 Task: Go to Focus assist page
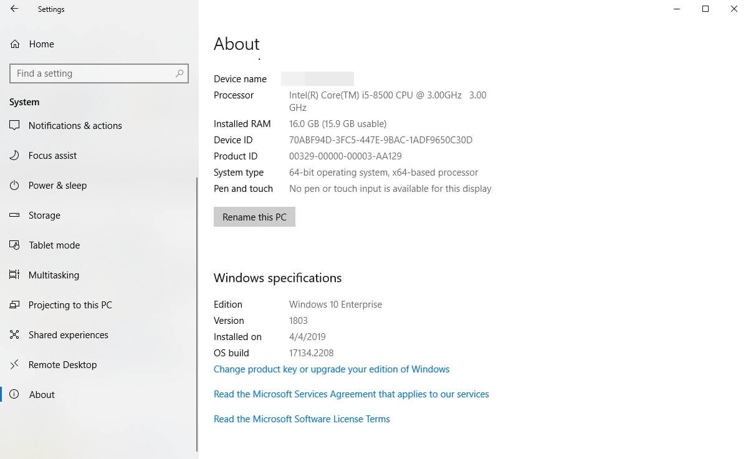[52, 156]
